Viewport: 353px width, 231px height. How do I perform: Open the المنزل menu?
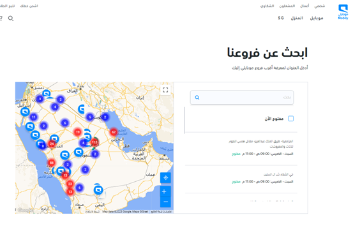(x=297, y=18)
